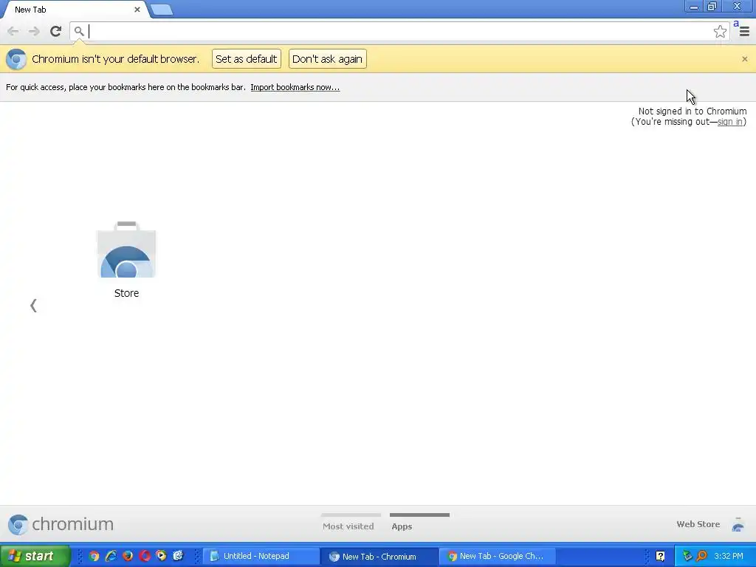The image size is (756, 567).
Task: Set Chromium as default browser
Action: (247, 59)
